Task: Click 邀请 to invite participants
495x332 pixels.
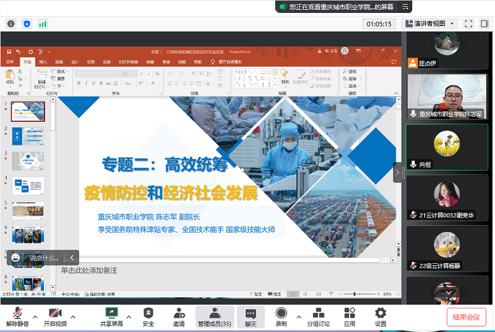Action: pos(179,317)
